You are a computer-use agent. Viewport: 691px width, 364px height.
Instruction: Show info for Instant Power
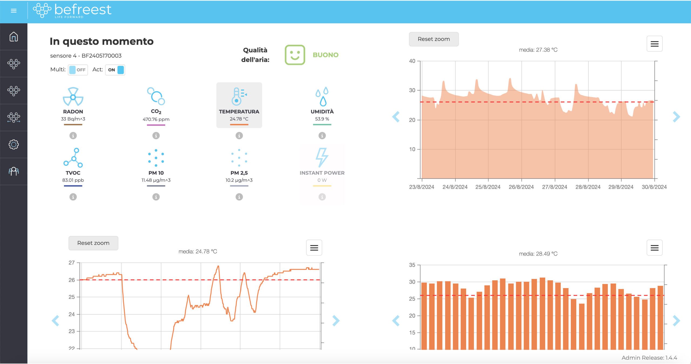[x=322, y=197]
